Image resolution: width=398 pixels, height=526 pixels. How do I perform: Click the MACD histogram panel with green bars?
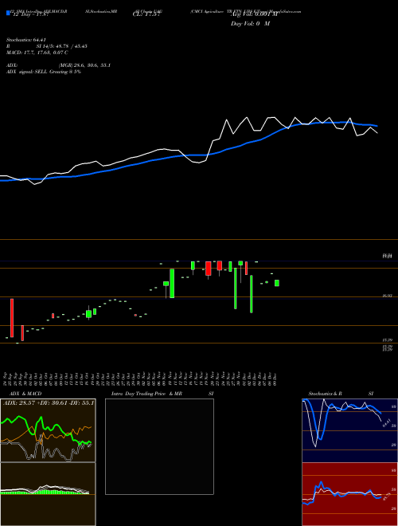tap(48, 494)
